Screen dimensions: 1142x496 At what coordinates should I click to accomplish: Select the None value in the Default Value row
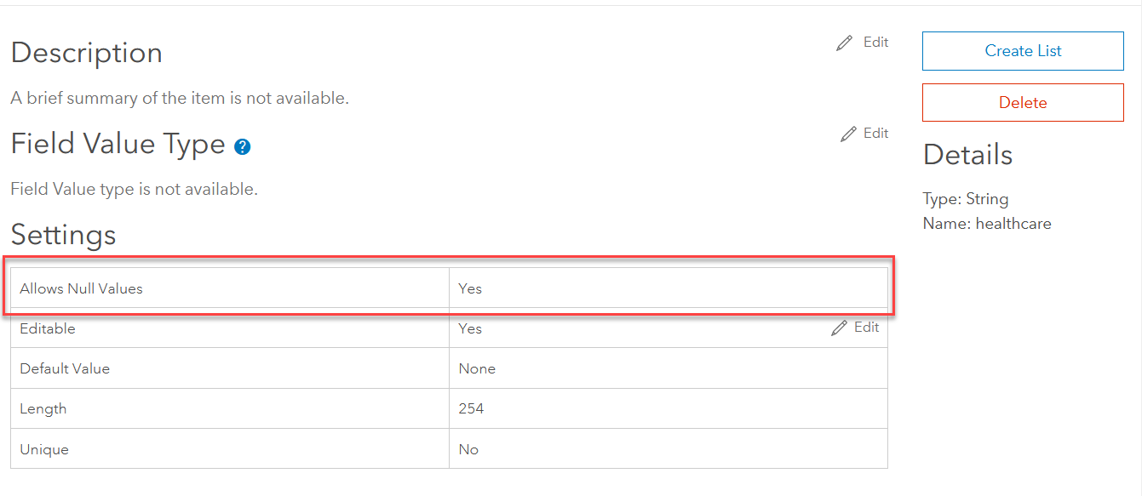pos(477,368)
